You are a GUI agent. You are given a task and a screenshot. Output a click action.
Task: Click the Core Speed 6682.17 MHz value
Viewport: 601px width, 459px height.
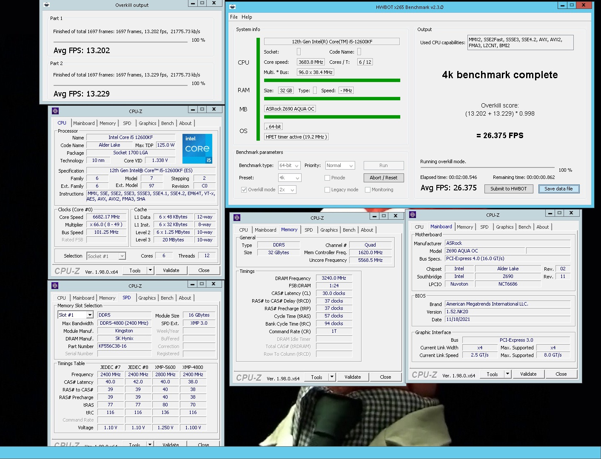pos(106,217)
